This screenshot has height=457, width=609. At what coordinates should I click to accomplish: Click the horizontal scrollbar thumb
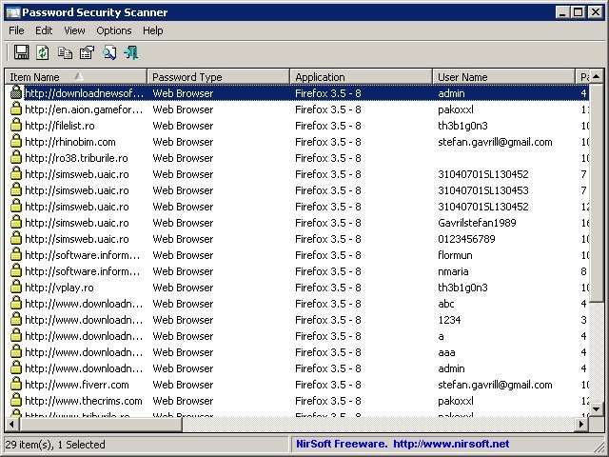pyautogui.click(x=100, y=424)
